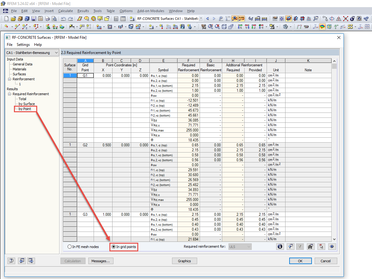
Task: Click the colored isosurface results icon
Action: point(322,27)
